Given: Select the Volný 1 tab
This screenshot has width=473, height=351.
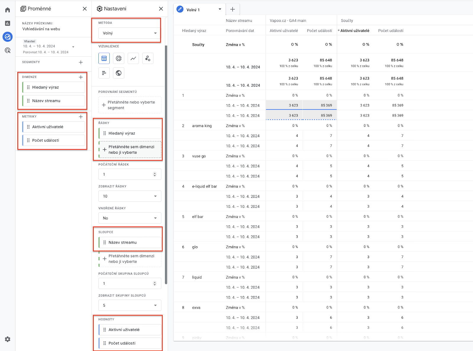Looking at the screenshot, I should pyautogui.click(x=200, y=9).
